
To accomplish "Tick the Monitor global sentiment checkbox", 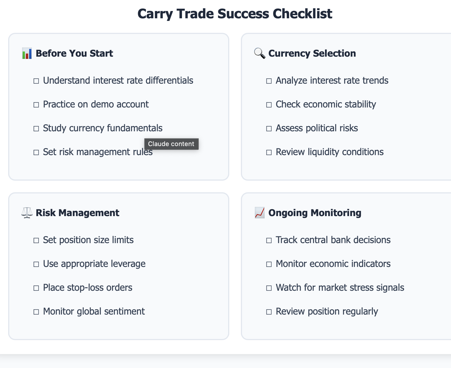I will click(36, 312).
